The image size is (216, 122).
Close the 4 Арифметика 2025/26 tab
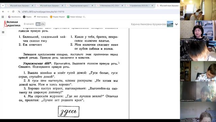tap(152, 6)
